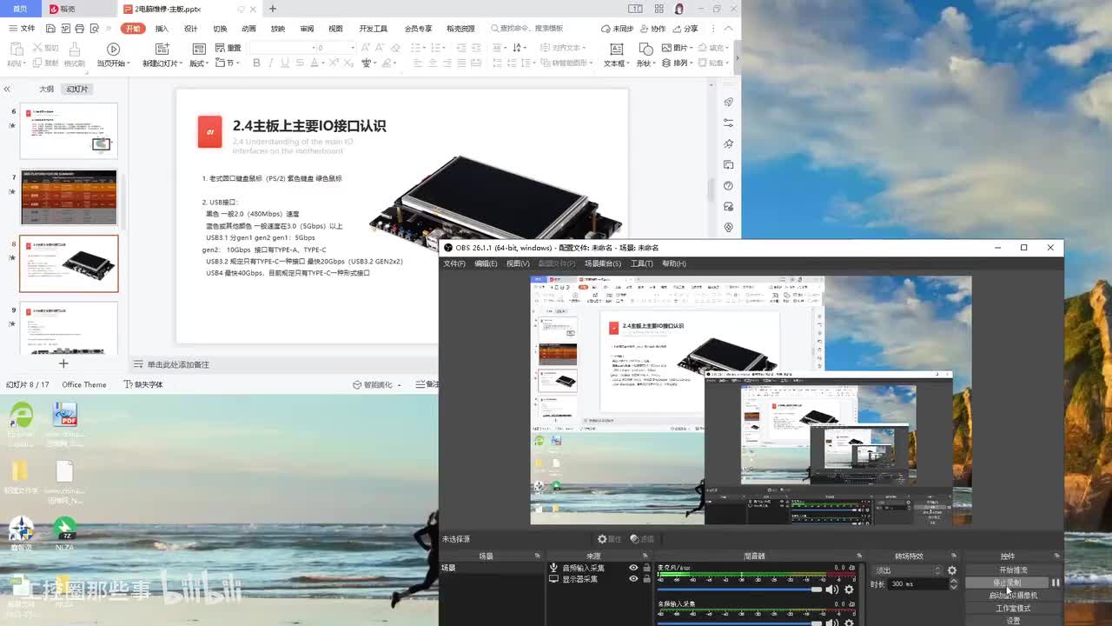1112x626 pixels.
Task: Toggle lock on 音频输入采集 source
Action: pos(646,568)
